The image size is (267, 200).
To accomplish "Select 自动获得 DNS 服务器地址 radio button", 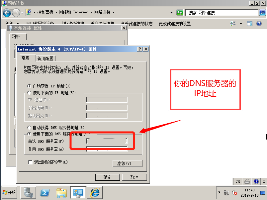I will [x=29, y=128].
